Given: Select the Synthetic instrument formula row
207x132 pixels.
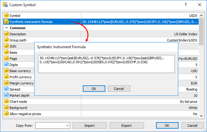Looking at the screenshot, I should click(101, 22).
